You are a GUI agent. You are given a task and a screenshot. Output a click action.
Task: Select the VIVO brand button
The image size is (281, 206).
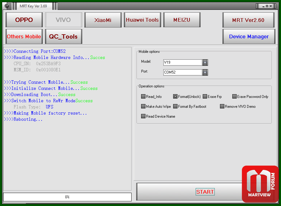[63, 20]
